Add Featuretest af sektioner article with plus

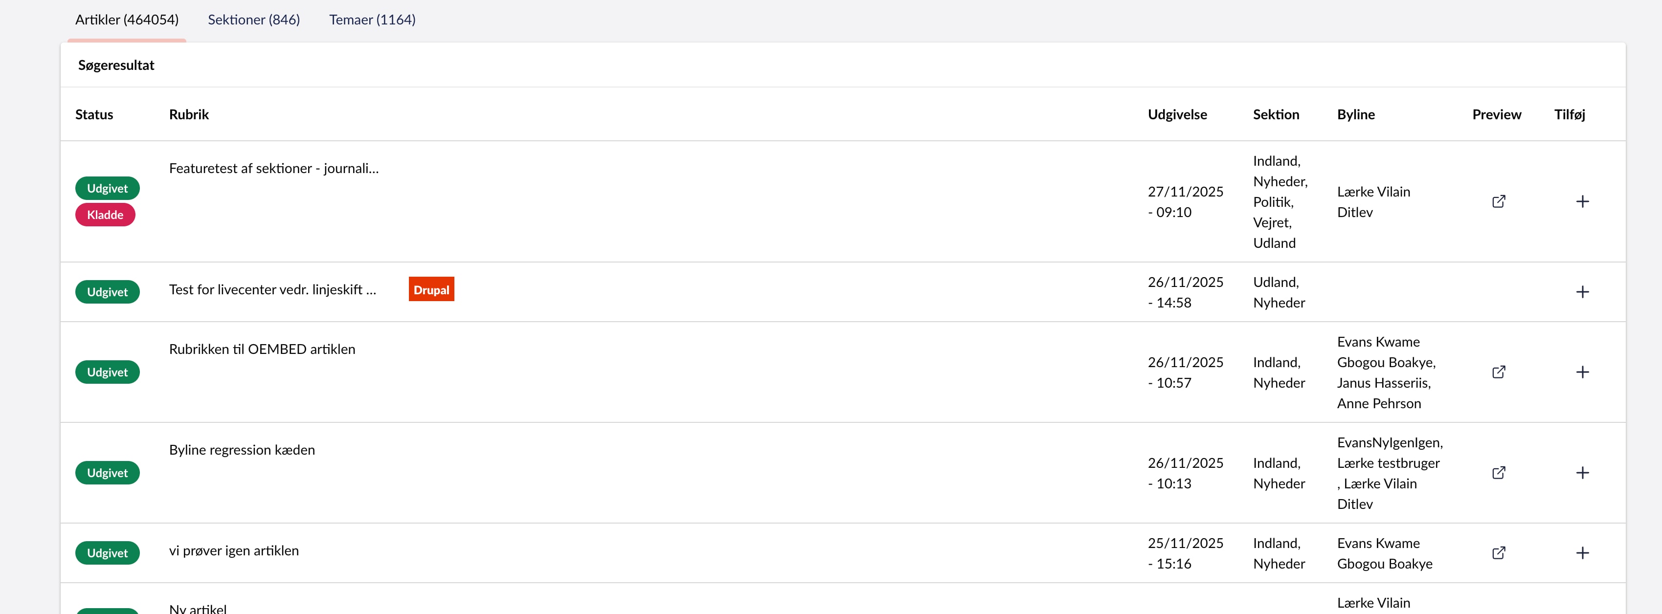(x=1582, y=202)
